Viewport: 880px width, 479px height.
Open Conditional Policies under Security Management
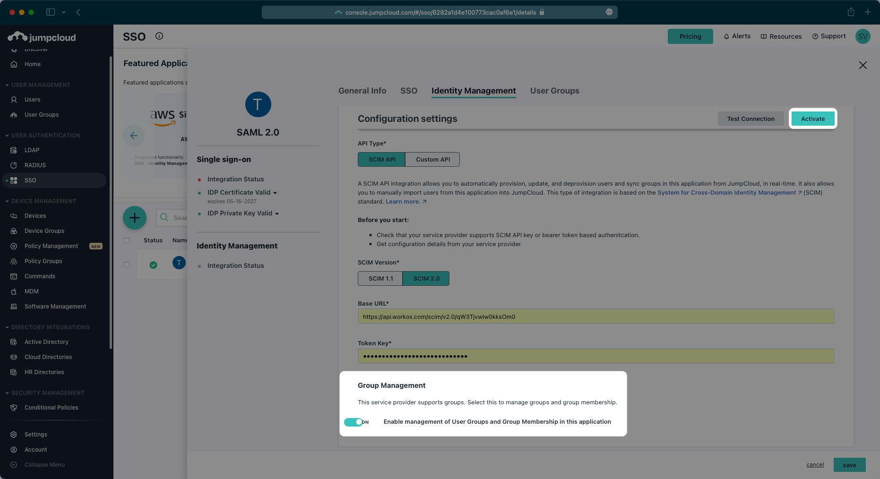[51, 407]
